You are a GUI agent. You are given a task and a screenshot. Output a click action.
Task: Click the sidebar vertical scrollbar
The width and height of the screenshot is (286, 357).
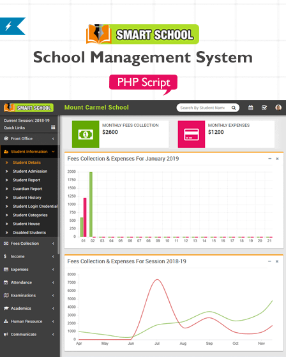58,184
